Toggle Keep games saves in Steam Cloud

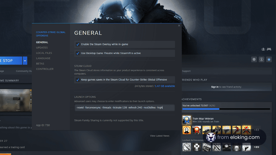(78, 80)
